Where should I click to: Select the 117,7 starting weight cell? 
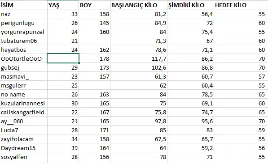139,59
